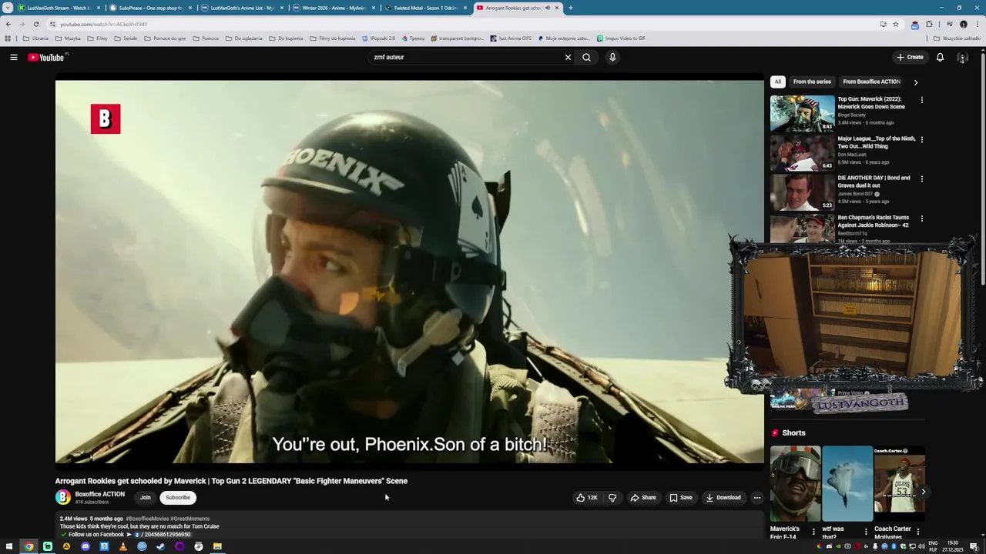Bookmark this page with the star icon

click(896, 24)
